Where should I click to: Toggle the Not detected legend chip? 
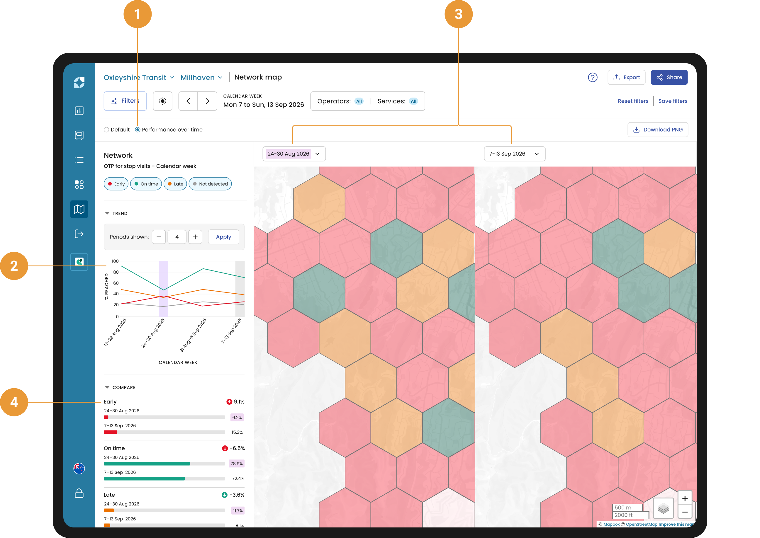point(210,184)
